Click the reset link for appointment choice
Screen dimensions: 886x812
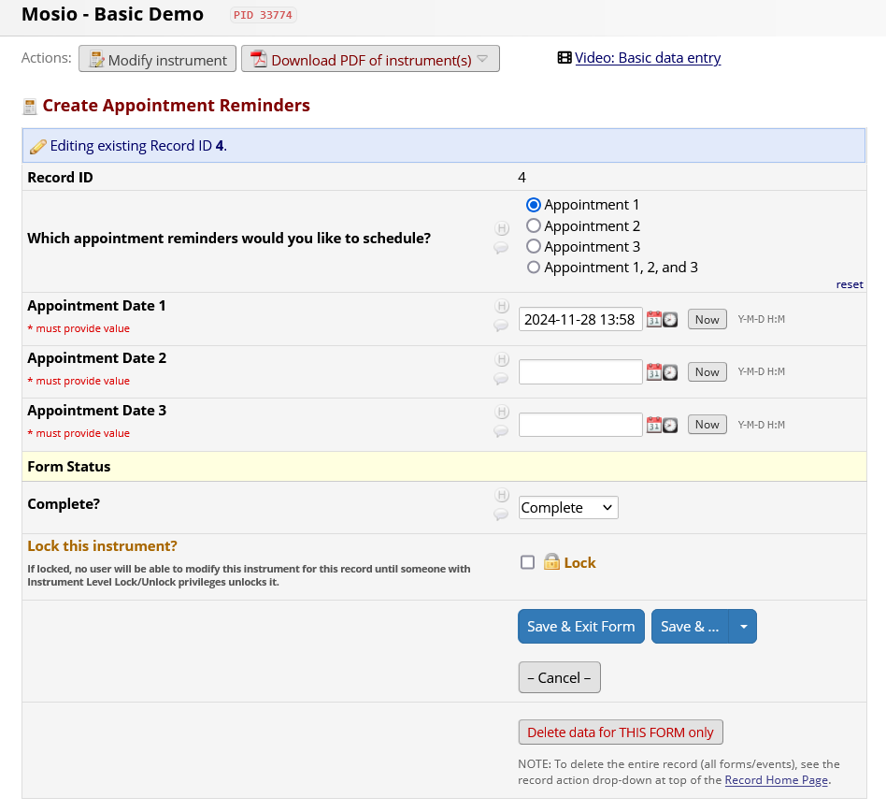point(850,284)
